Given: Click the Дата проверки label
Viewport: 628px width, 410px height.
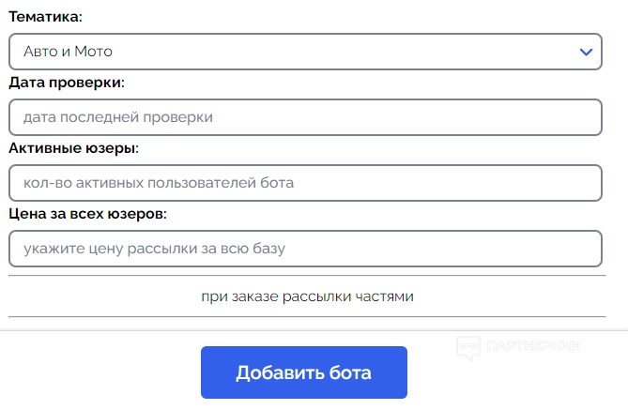Looking at the screenshot, I should pyautogui.click(x=67, y=83).
